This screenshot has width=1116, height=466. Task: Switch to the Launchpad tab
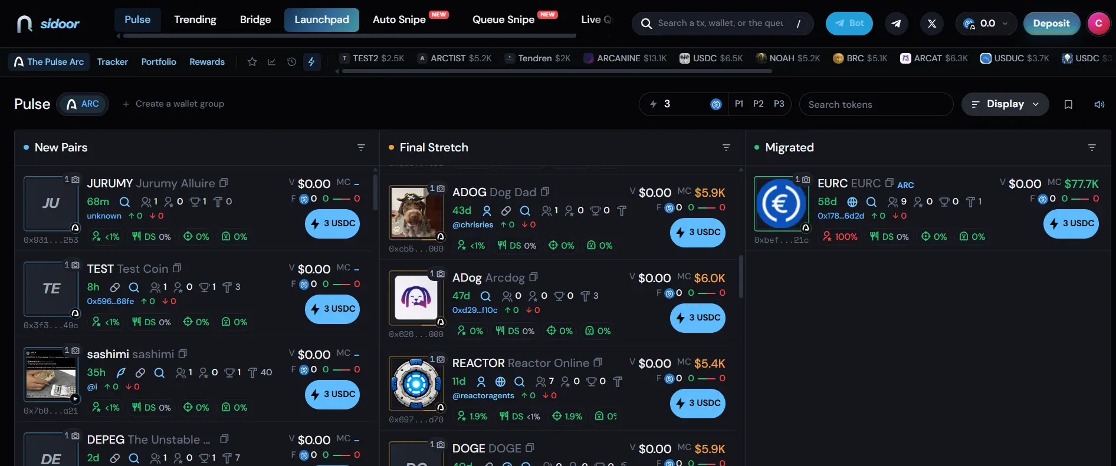(321, 19)
